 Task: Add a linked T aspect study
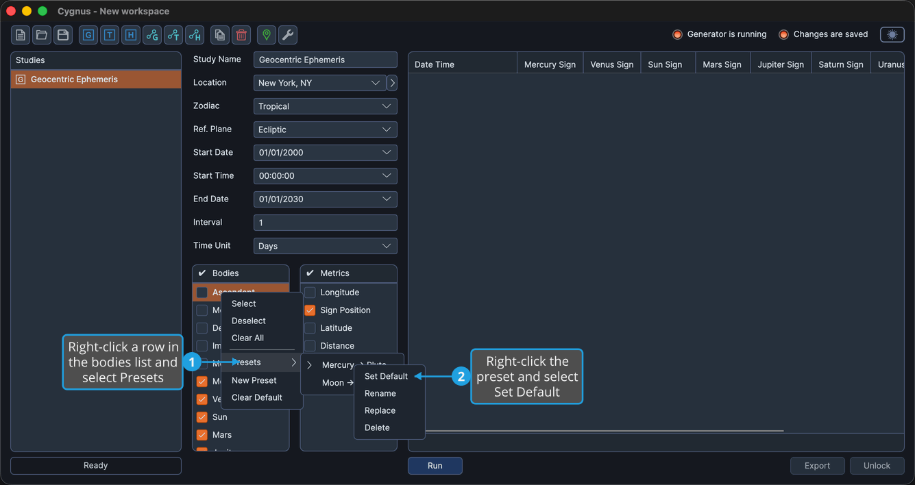pos(173,35)
